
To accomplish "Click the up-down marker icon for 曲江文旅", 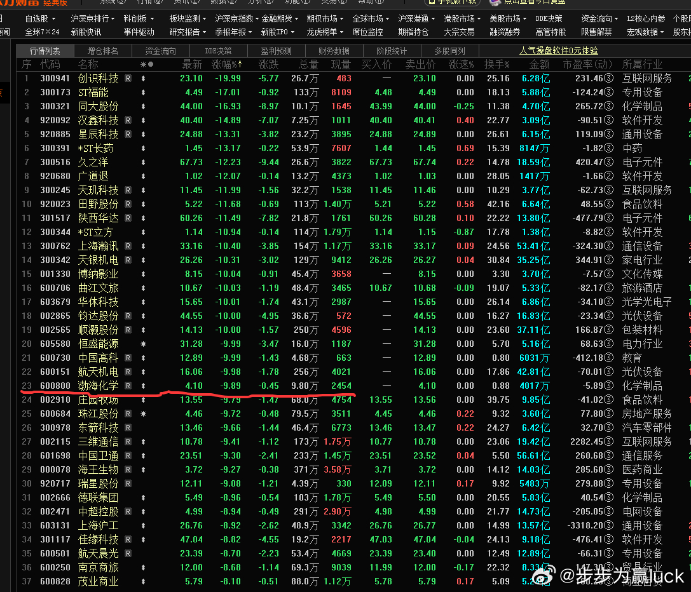I will tap(143, 288).
